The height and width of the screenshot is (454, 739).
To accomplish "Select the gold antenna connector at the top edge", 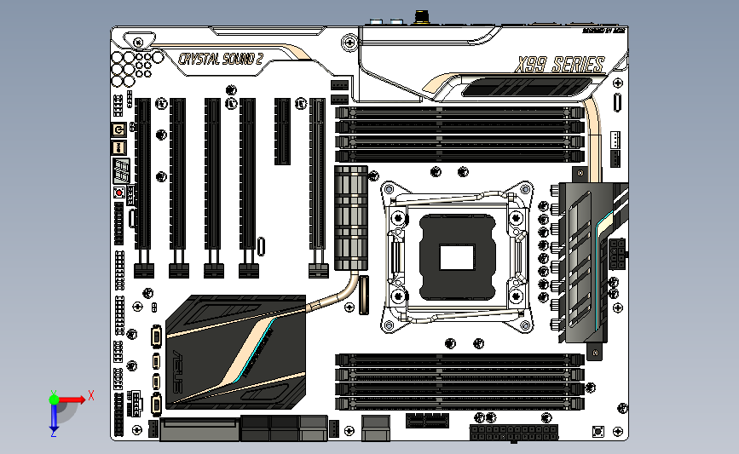I will [422, 17].
